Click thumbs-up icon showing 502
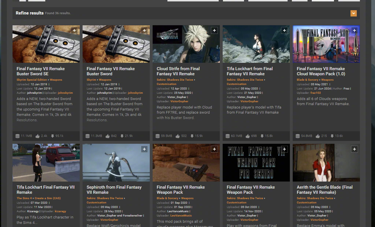 tap(178, 136)
